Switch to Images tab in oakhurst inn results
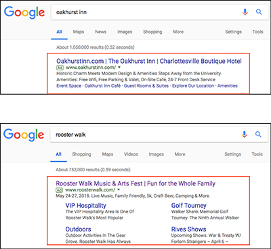This screenshot has height=249, width=271. point(125,32)
